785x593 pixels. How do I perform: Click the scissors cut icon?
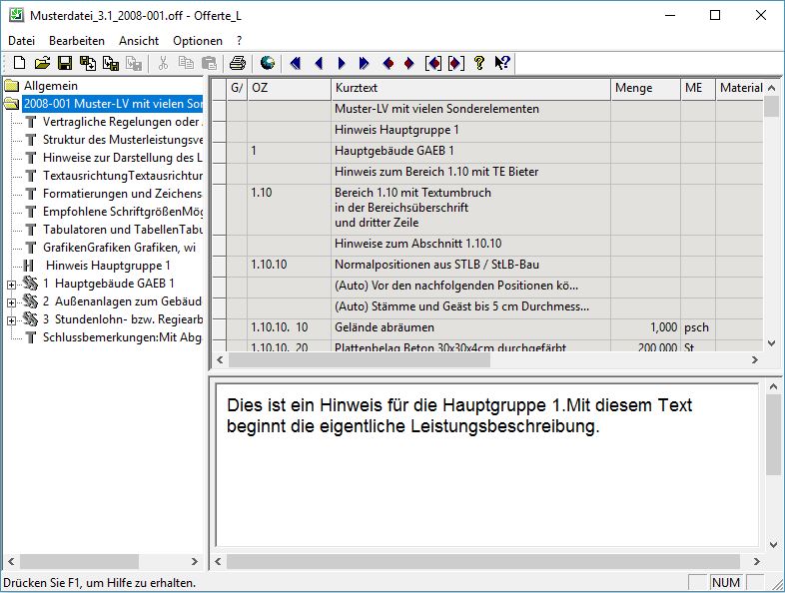pos(163,63)
